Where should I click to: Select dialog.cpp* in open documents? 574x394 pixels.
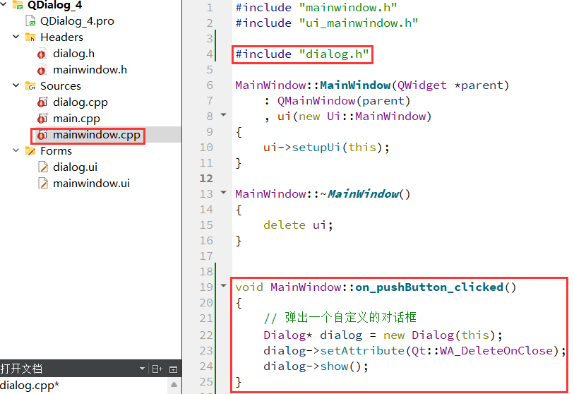click(x=29, y=386)
